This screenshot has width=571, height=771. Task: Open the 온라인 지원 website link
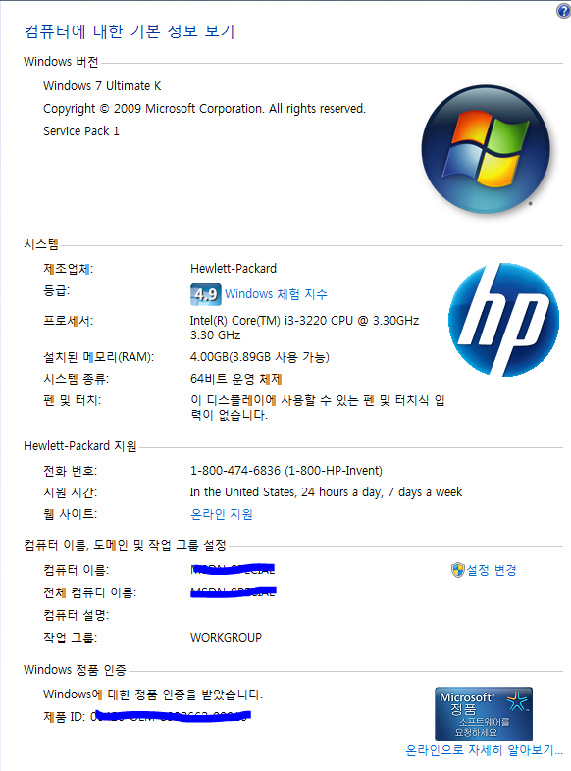(x=222, y=514)
